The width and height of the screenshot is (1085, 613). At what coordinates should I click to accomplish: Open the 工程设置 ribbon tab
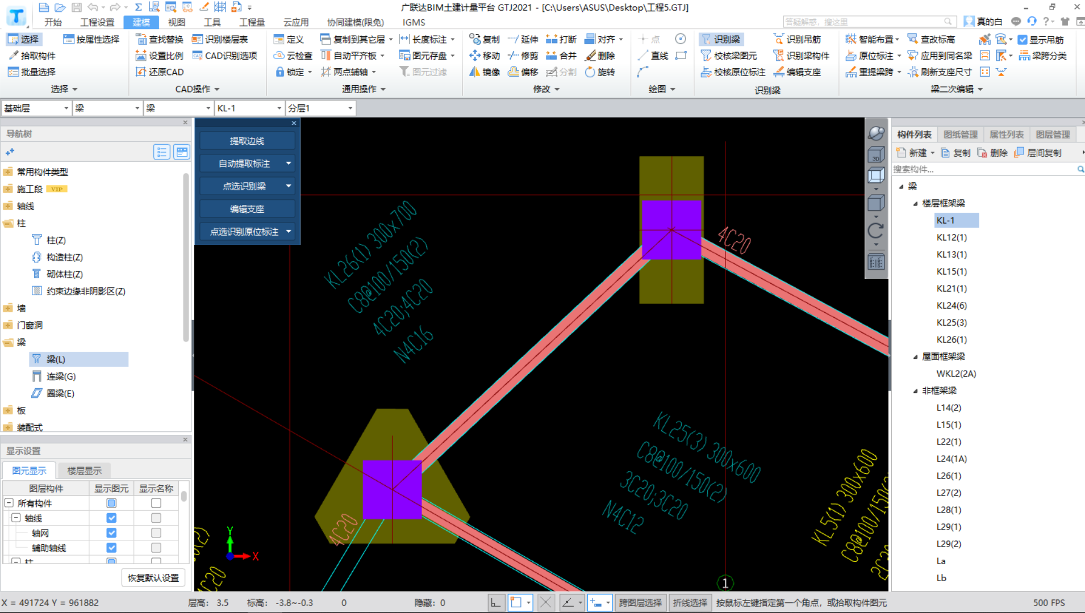97,22
